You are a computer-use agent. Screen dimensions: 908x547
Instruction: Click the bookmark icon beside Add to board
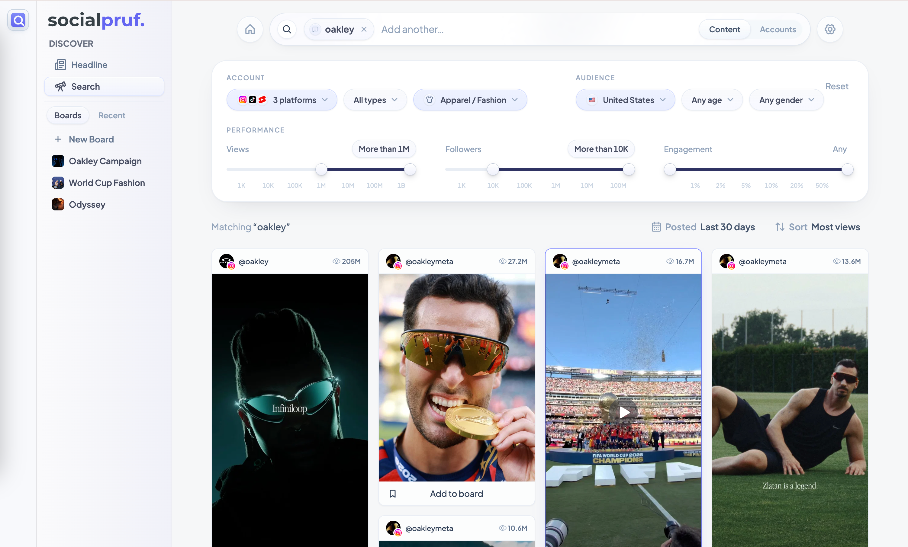pyautogui.click(x=393, y=494)
